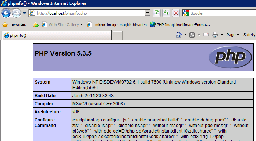
Task: Click the System row label
Action: click(x=42, y=82)
